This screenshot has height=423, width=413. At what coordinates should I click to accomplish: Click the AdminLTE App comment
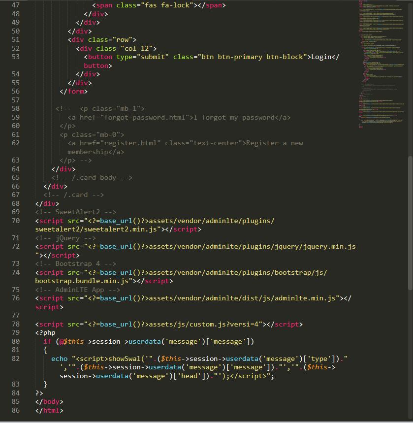click(78, 290)
